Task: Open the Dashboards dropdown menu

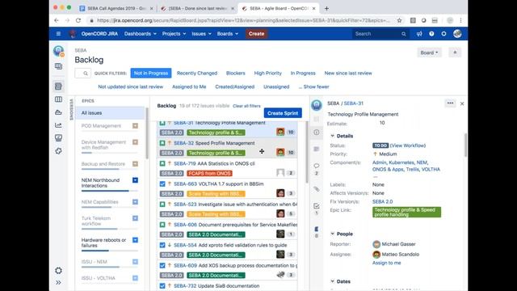Action: click(x=140, y=34)
